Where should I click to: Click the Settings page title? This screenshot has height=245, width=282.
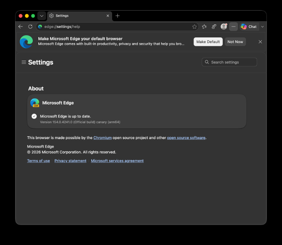[x=41, y=62]
